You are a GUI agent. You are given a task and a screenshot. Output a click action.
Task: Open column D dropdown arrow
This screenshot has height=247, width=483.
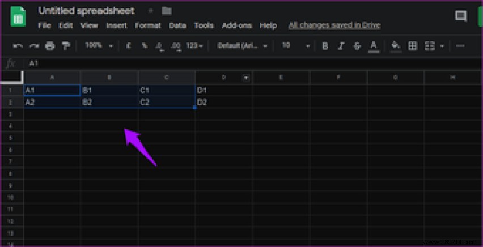click(246, 78)
